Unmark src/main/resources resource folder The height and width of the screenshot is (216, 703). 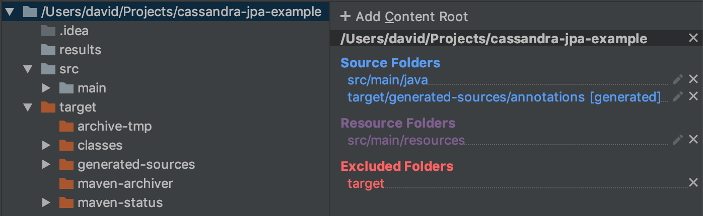point(693,140)
